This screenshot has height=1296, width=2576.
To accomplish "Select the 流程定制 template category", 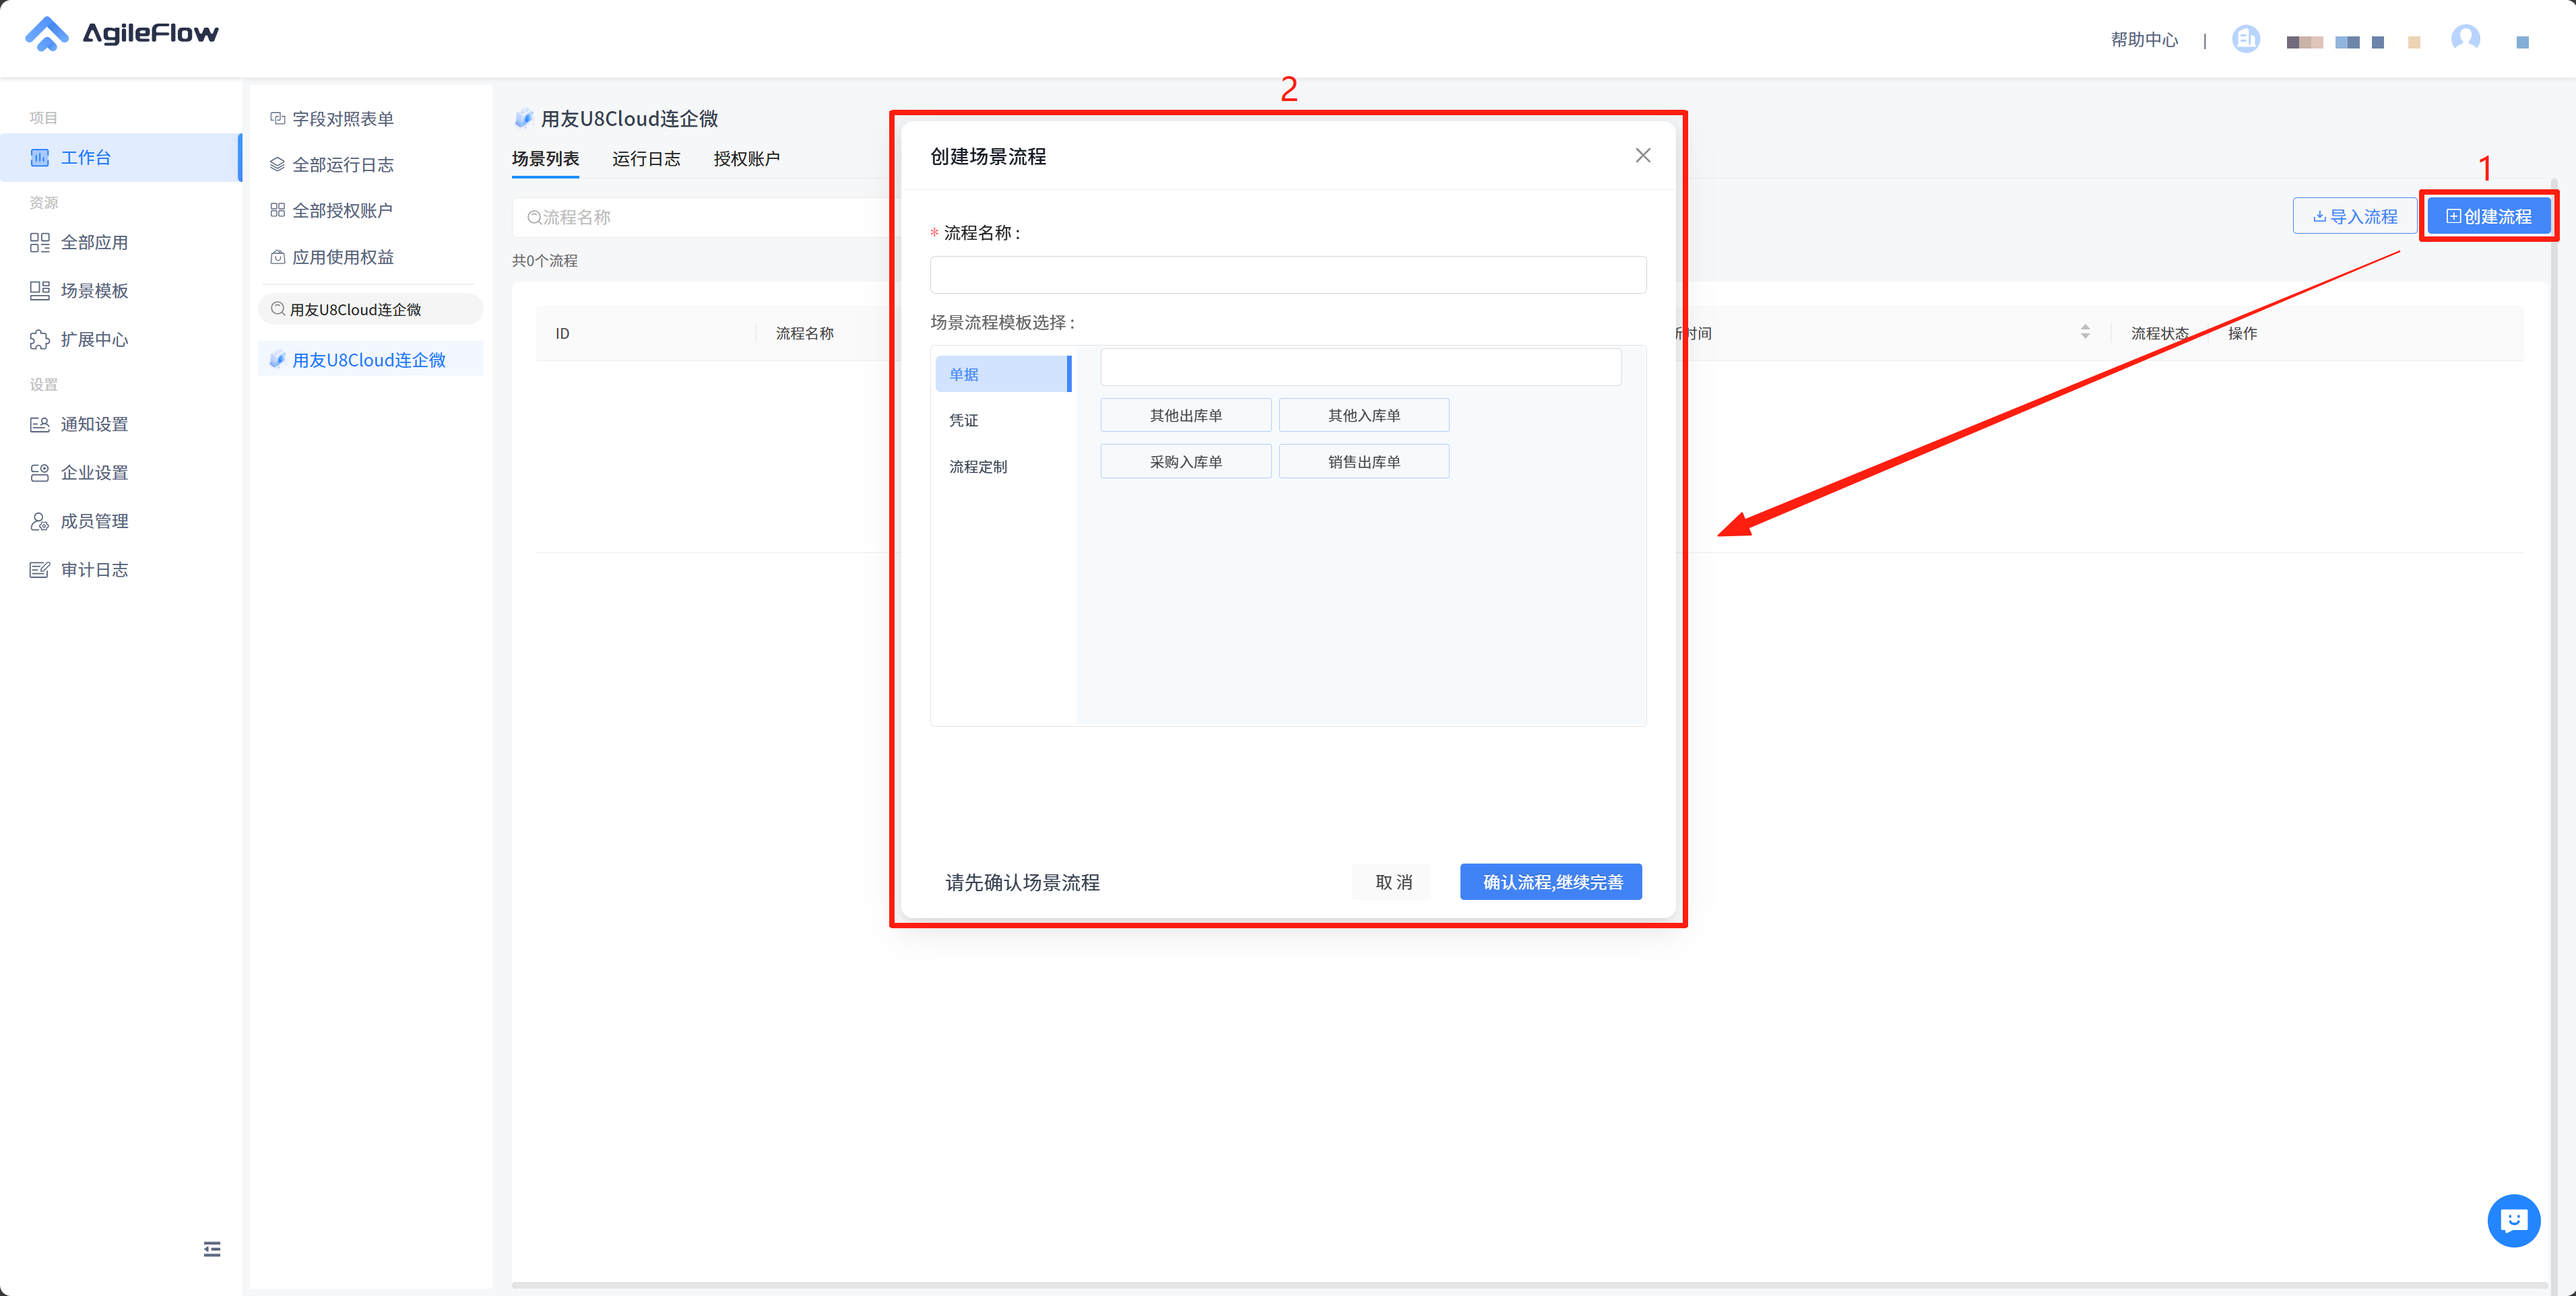I will 978,467.
